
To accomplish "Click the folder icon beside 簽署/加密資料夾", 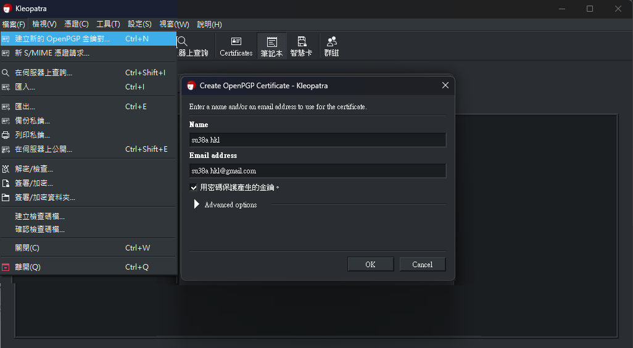I will pos(6,197).
